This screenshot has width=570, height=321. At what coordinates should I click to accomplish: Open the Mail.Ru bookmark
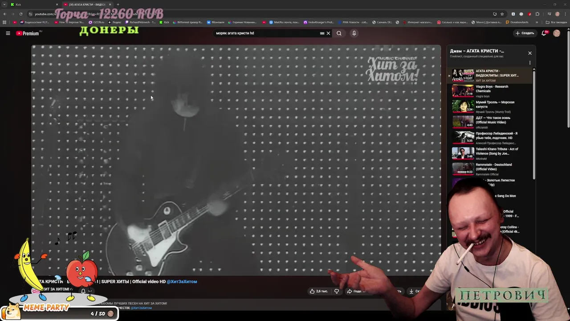pos(285,22)
